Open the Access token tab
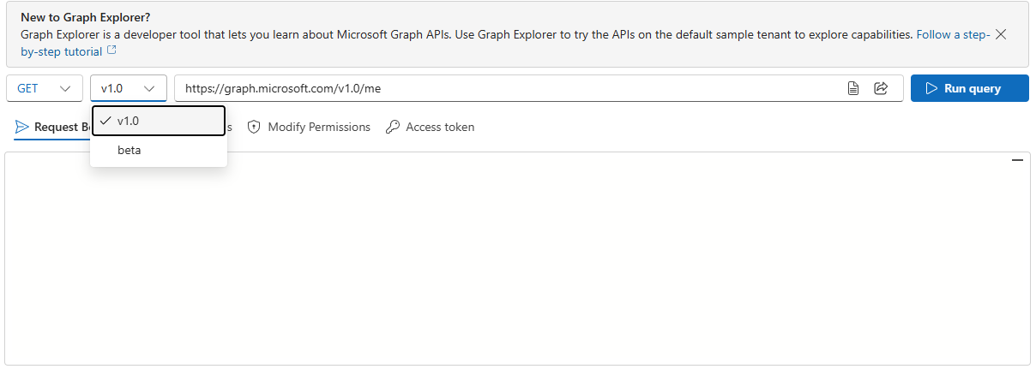This screenshot has height=369, width=1036. tap(439, 127)
